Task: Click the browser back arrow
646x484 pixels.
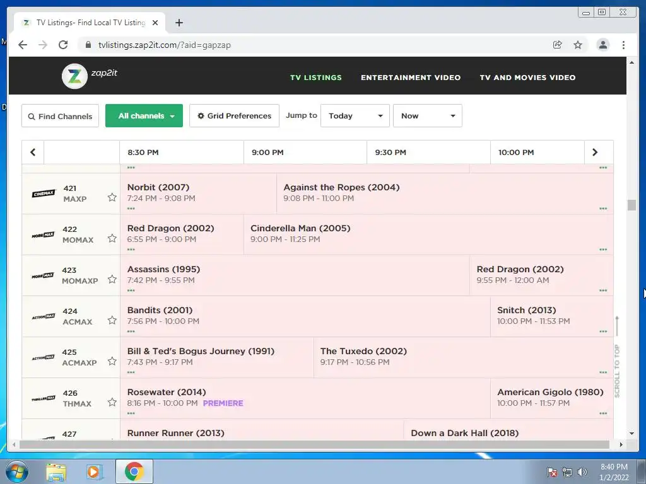Action: [x=23, y=45]
